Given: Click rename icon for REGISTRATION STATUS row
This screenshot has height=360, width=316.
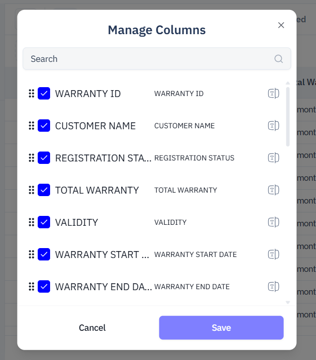Looking at the screenshot, I should (x=273, y=158).
